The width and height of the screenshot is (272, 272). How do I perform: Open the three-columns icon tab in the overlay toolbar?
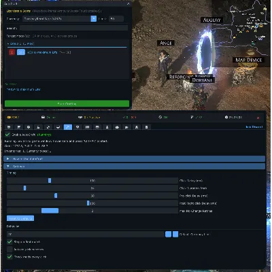click(x=87, y=127)
